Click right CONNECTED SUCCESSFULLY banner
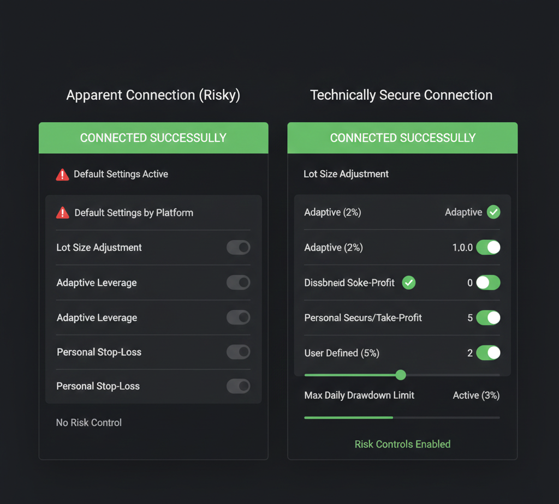 402,138
